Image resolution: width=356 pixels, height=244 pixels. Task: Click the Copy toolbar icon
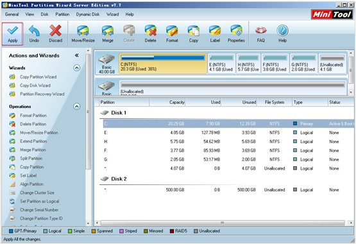[194, 33]
